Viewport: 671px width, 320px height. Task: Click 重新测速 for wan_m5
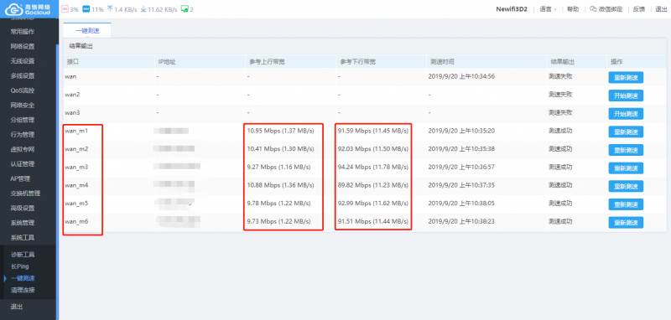point(626,204)
